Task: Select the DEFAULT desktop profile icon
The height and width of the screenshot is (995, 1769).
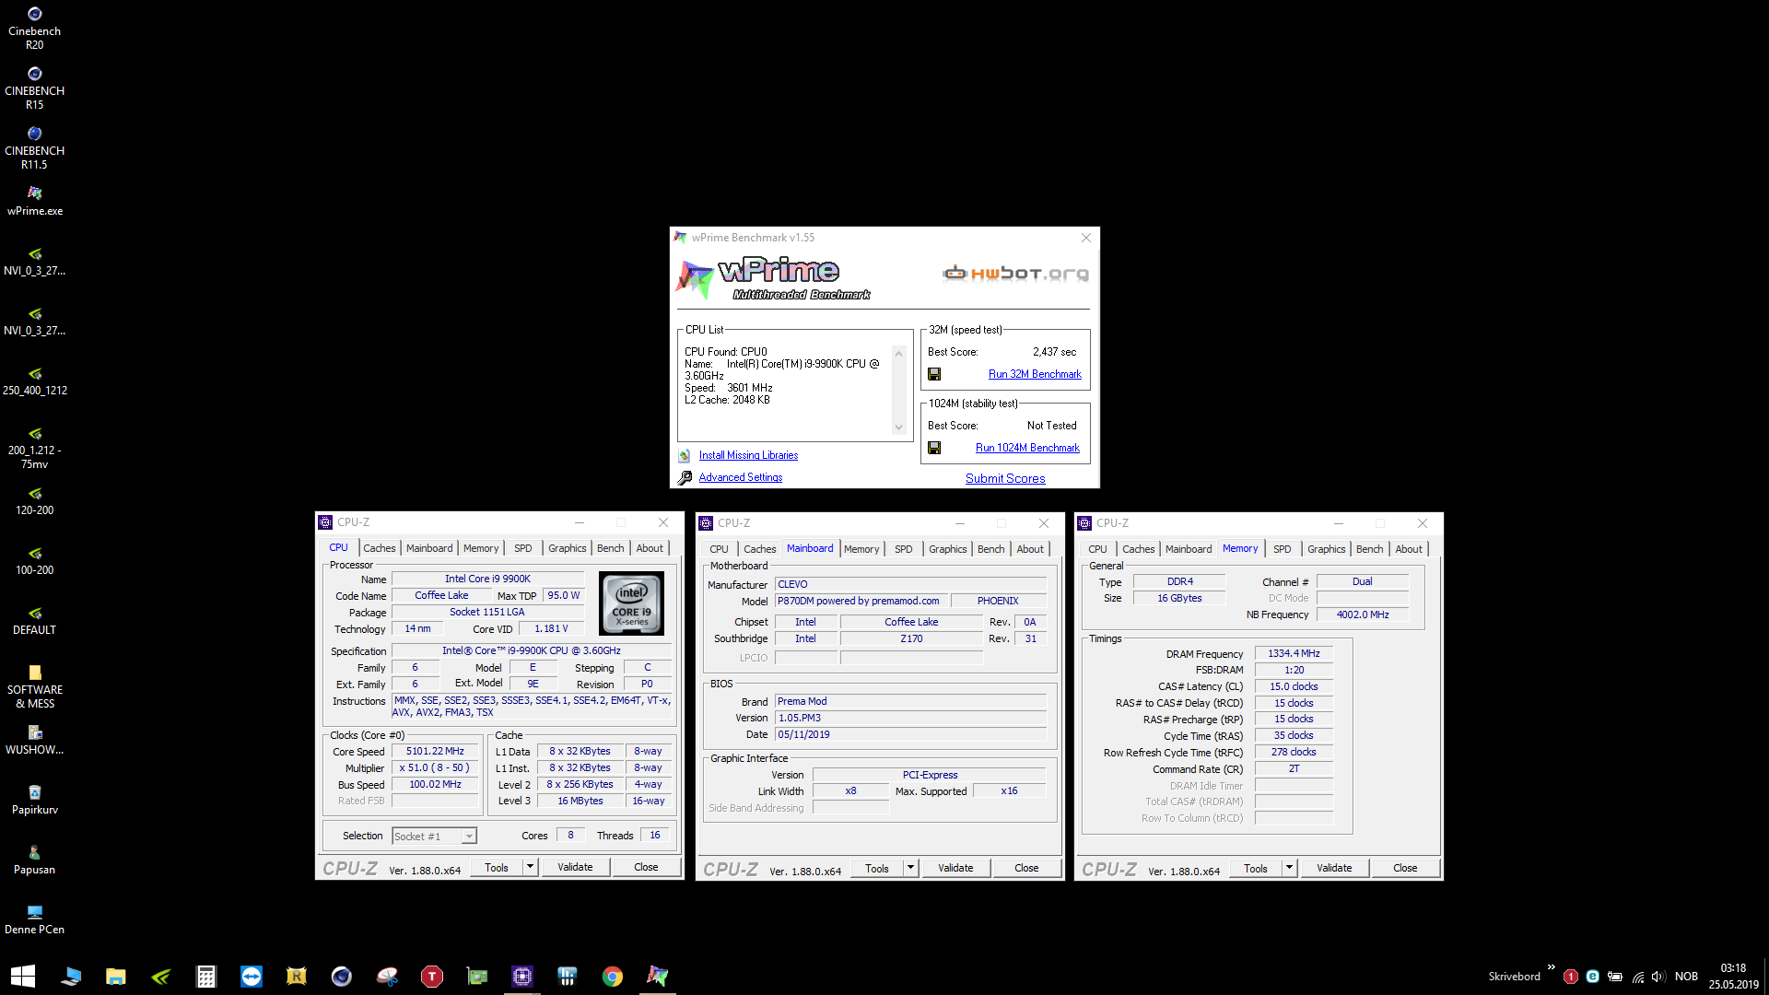Action: click(34, 620)
